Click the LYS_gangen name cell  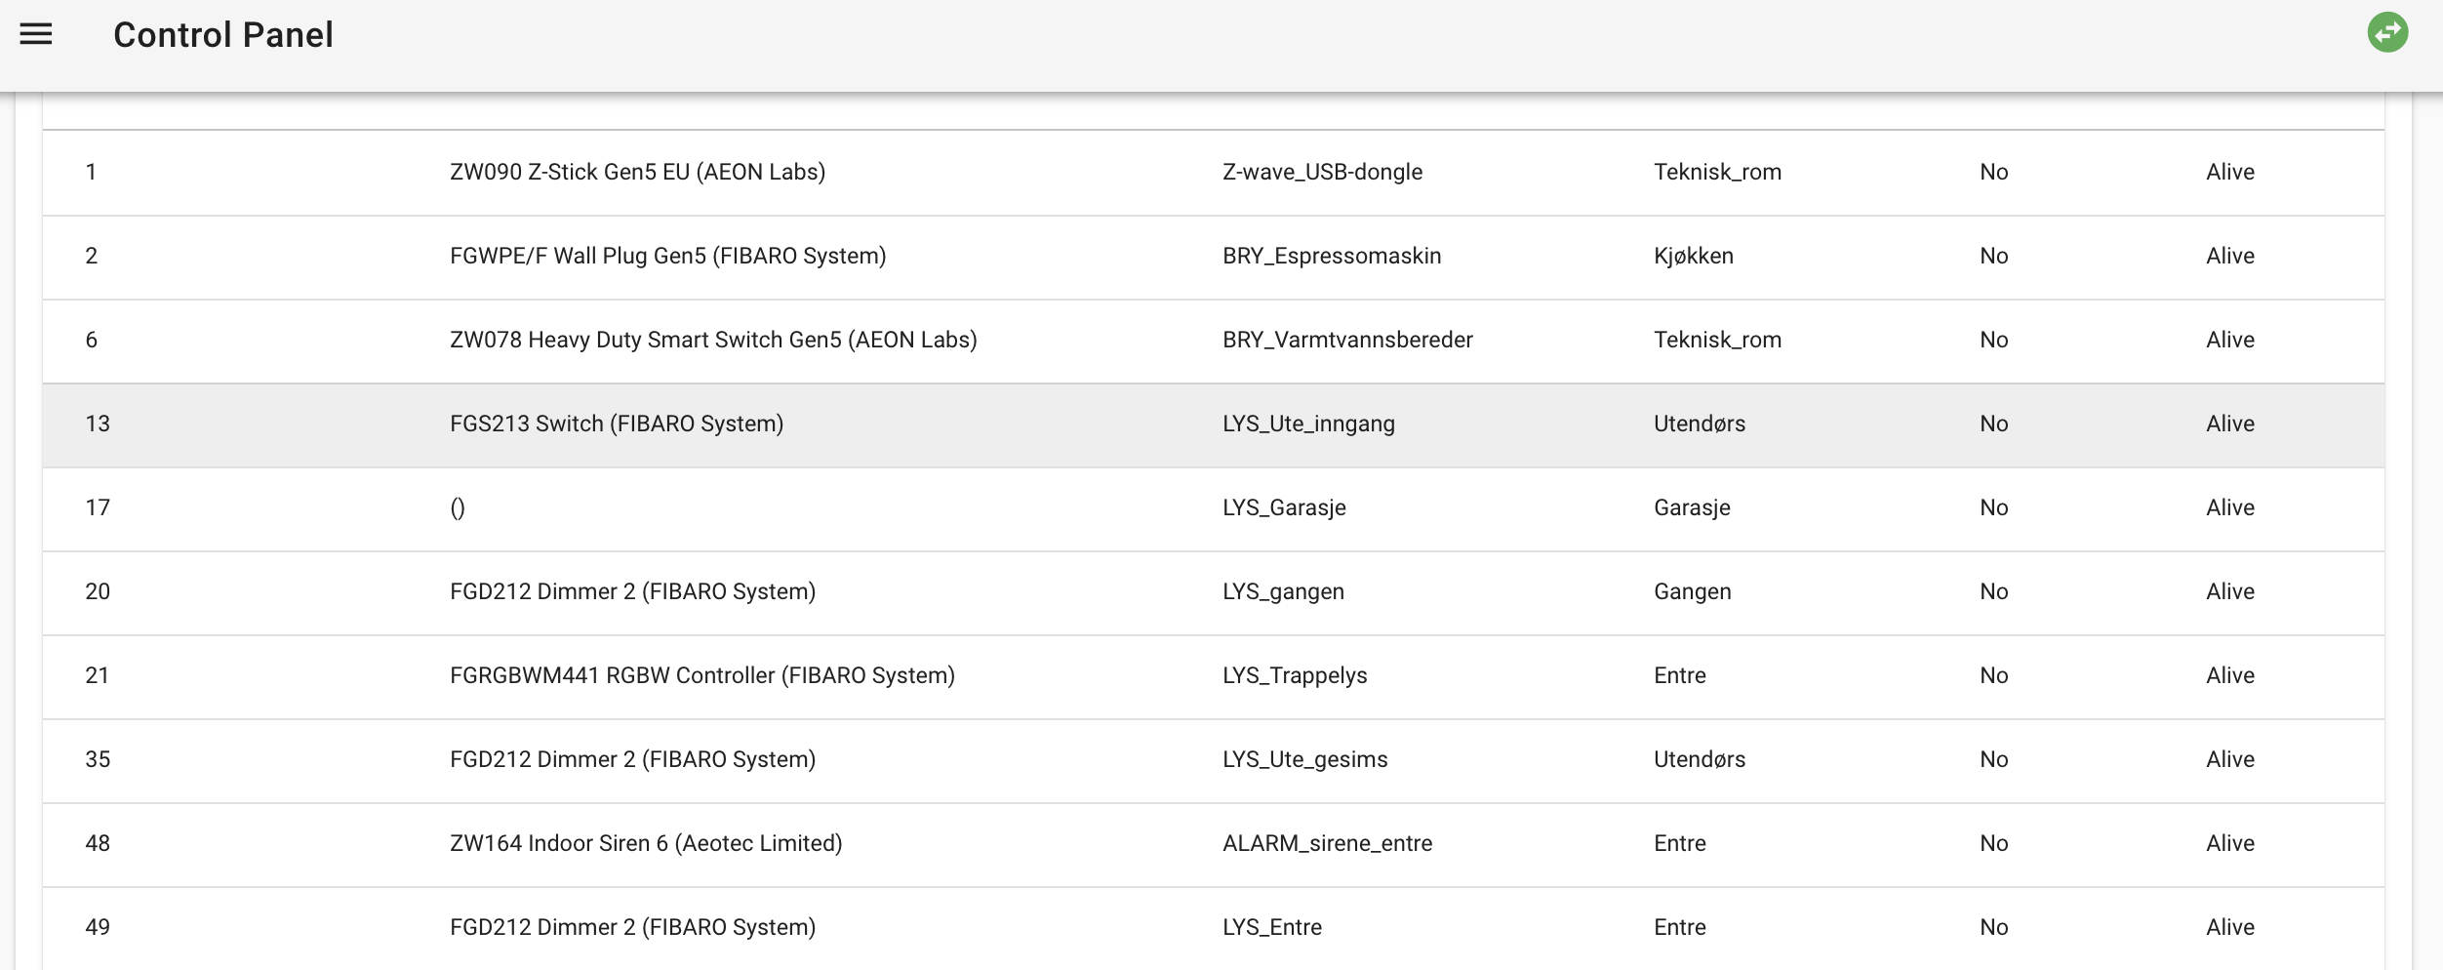click(1283, 592)
